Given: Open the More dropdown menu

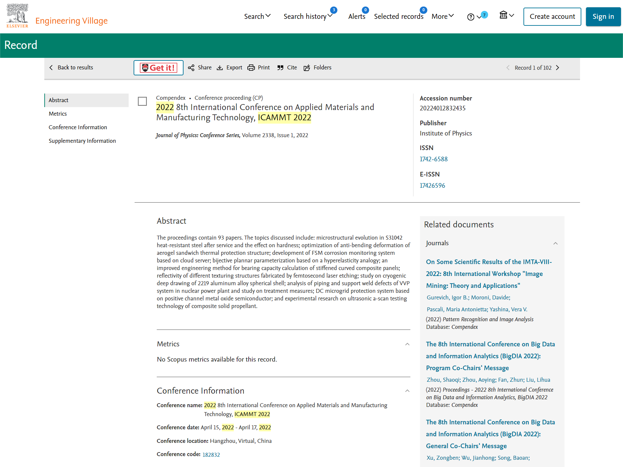Looking at the screenshot, I should click(443, 16).
